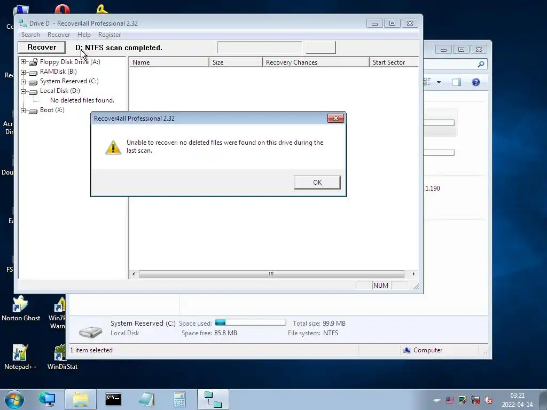Sort by Size column header
This screenshot has width=547, height=410.
[236, 62]
